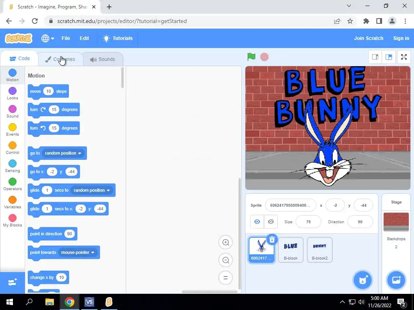Open the Add Extension button
Viewport: 414px width, 310px height.
[13, 283]
